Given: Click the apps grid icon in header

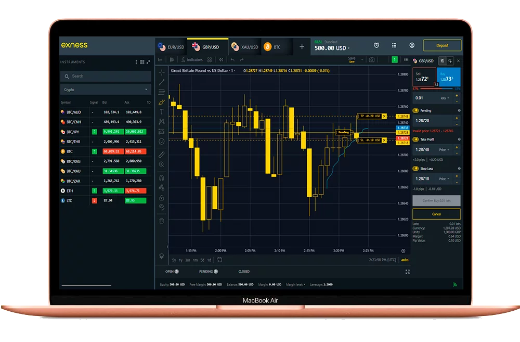Looking at the screenshot, I should click(x=394, y=46).
